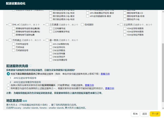Enable 燕文航空挂号小包-特货 checkbox
Image resolution: width=164 pixels, height=120 pixels.
(51, 13)
